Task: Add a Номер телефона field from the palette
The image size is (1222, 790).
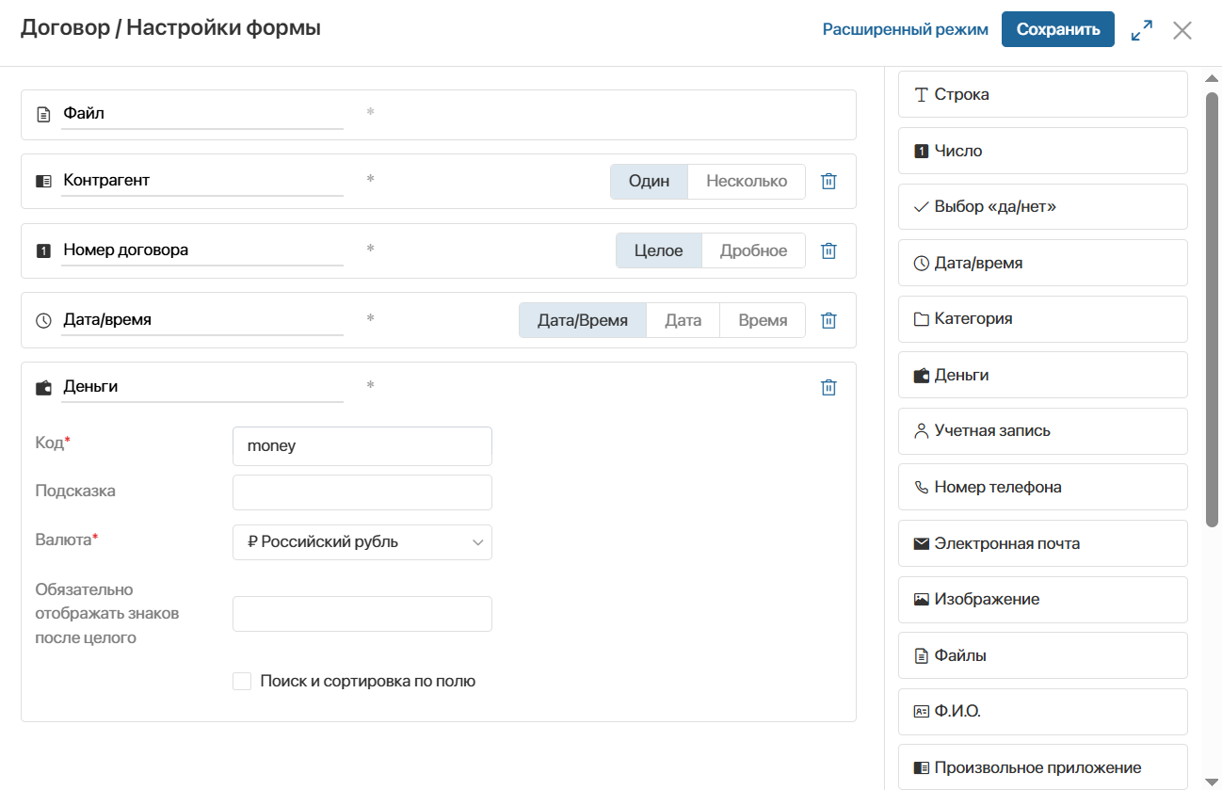Action: (1043, 487)
